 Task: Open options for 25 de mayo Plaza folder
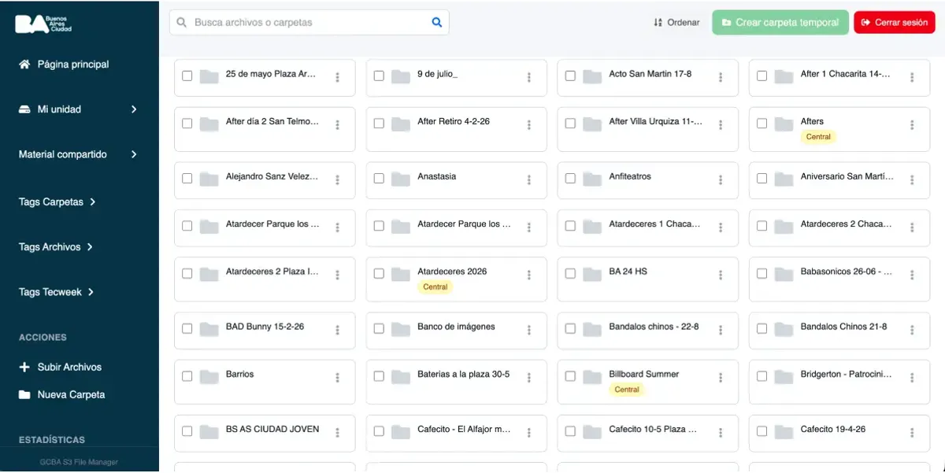pyautogui.click(x=338, y=77)
